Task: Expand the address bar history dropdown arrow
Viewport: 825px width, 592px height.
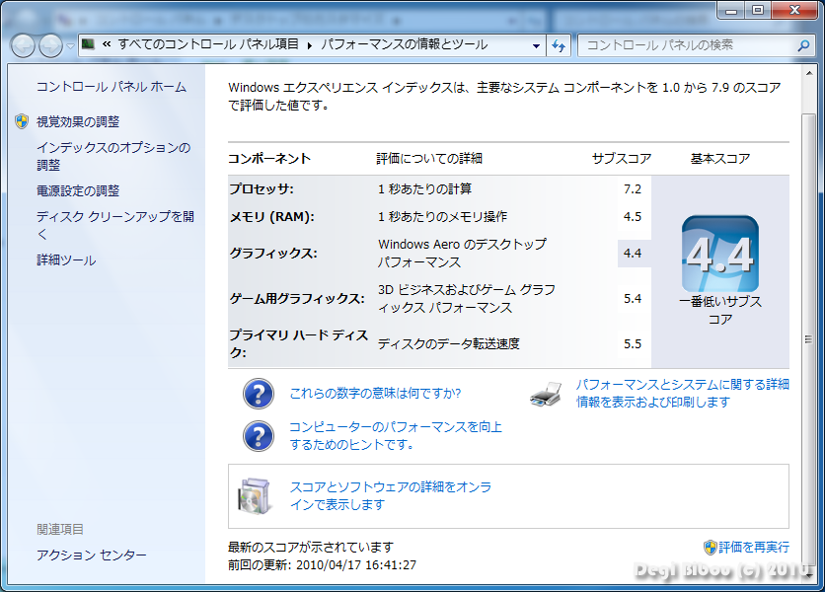Action: coord(536,45)
